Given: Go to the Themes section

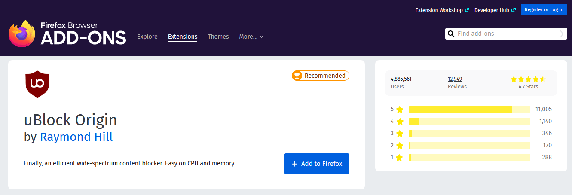Looking at the screenshot, I should coord(218,37).
